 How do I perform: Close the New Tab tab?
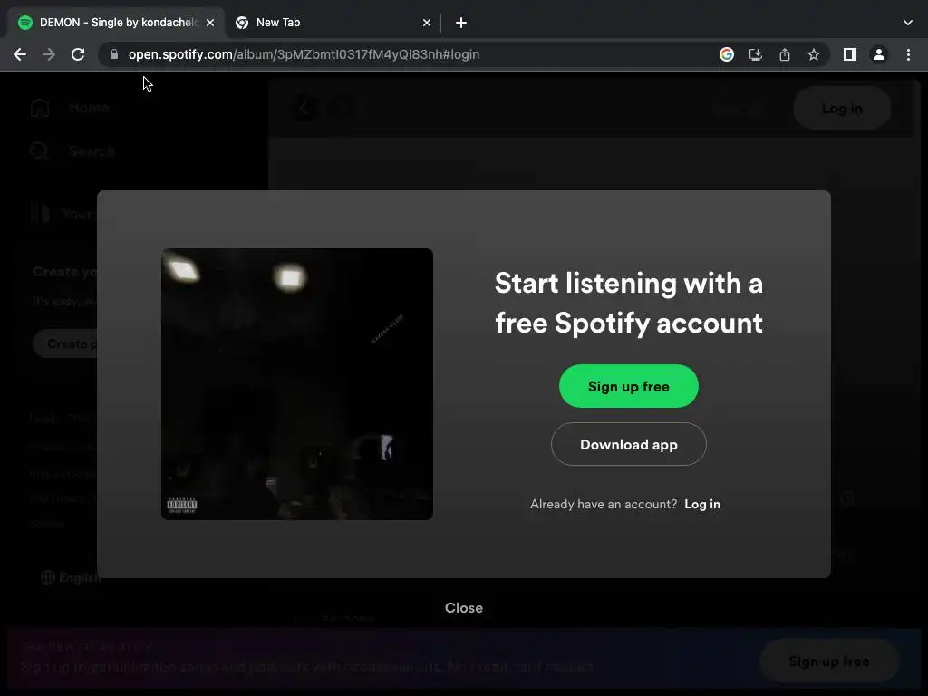(427, 23)
